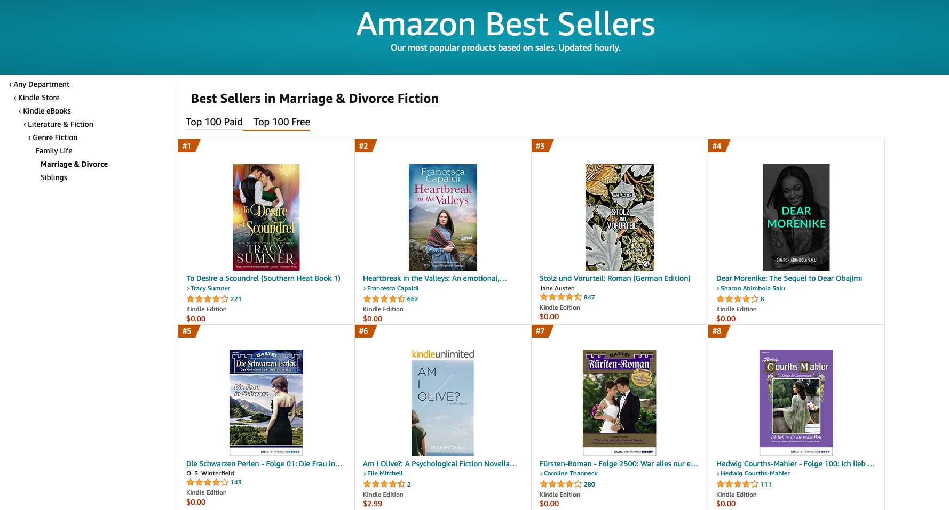Image resolution: width=949 pixels, height=510 pixels.
Task: Open Hedwig Courths-Mahler book cover
Action: tap(796, 402)
